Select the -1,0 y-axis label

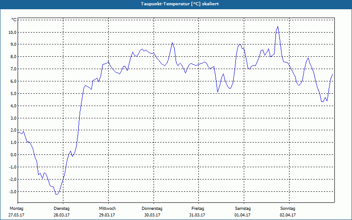click(13, 167)
